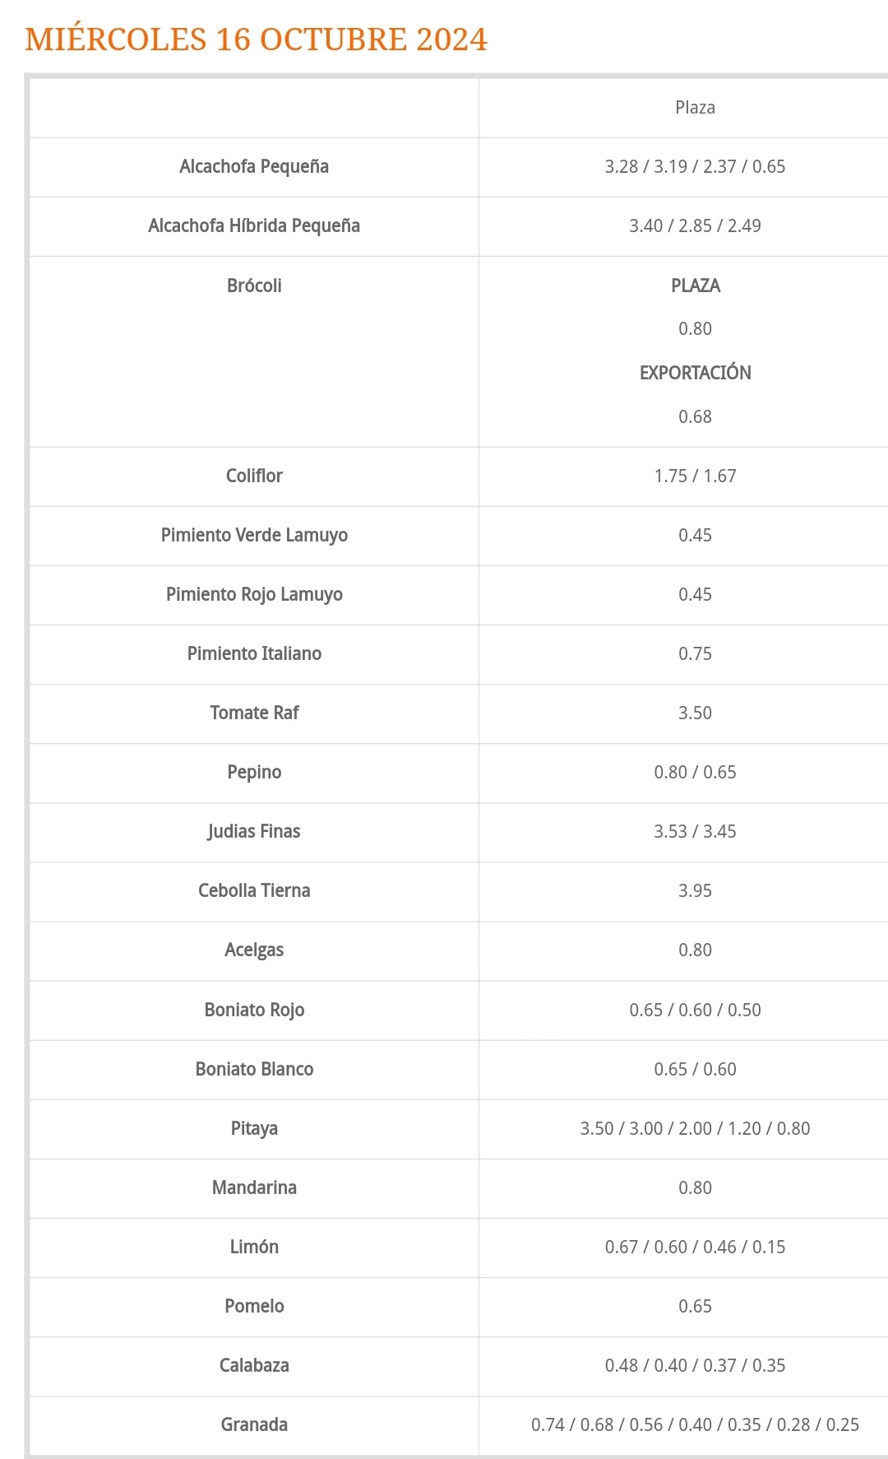888x1459 pixels.
Task: Click the Tomate Raf row label
Action: click(254, 713)
